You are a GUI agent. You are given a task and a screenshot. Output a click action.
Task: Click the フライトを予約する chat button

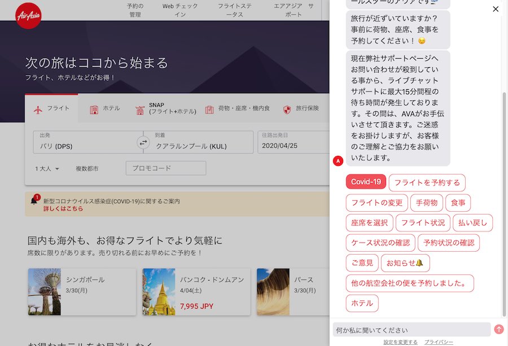(427, 183)
